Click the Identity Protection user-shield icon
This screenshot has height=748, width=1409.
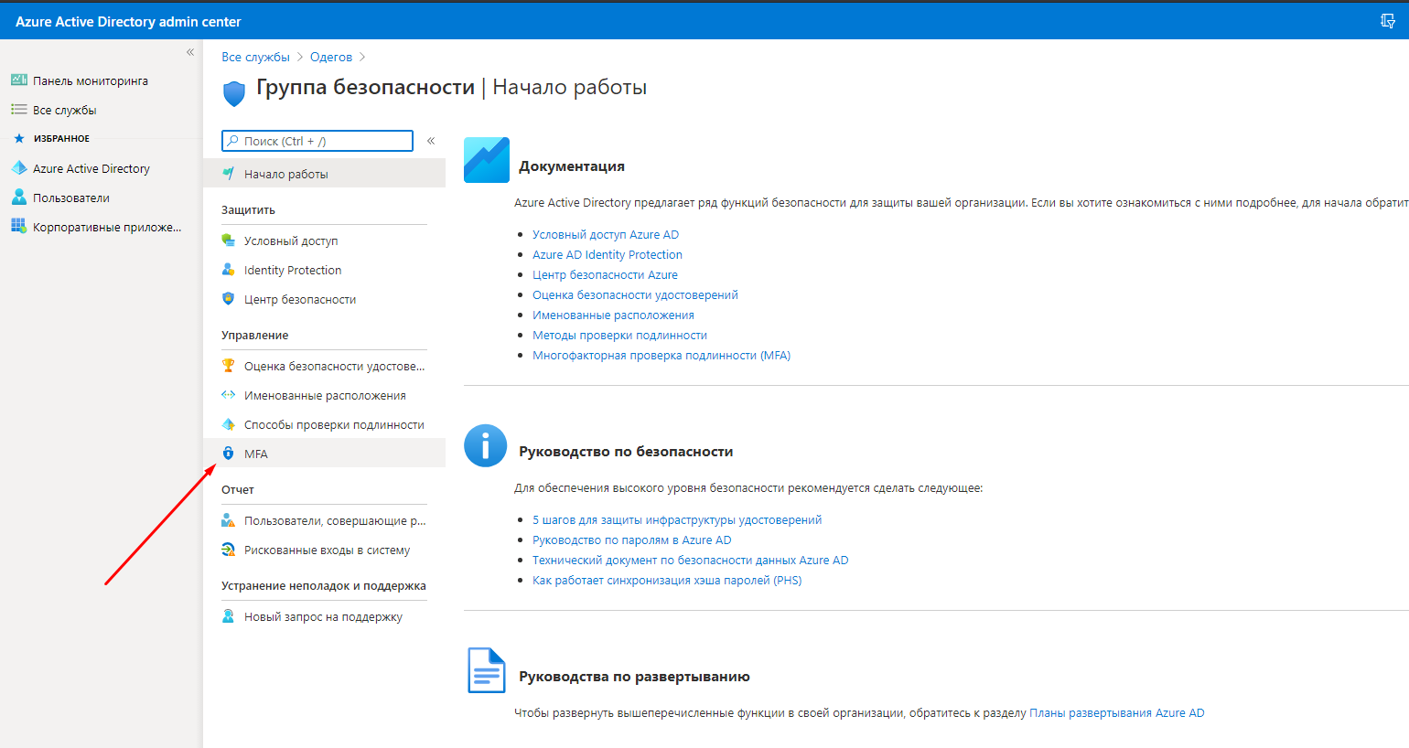coord(229,270)
